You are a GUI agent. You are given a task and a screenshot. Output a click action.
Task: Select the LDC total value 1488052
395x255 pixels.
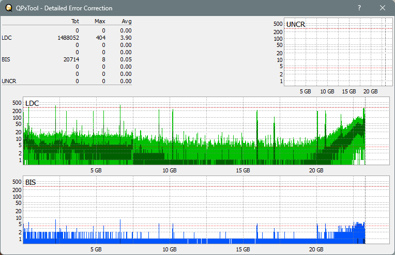coord(68,38)
